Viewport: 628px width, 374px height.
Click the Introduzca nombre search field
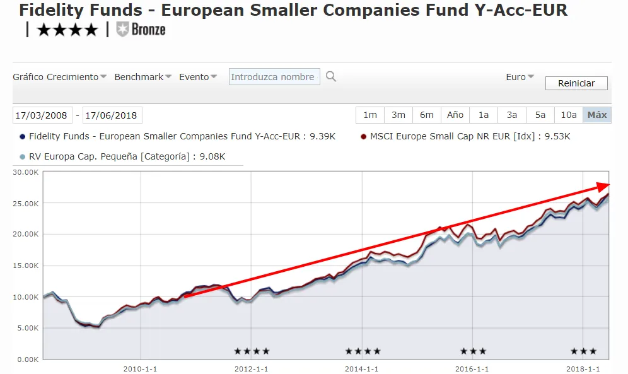(274, 77)
